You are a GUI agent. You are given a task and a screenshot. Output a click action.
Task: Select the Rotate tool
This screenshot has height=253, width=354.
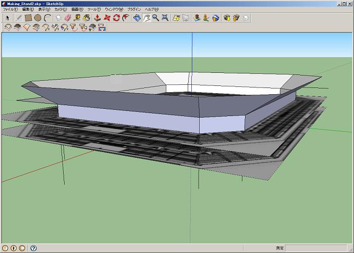coord(116,18)
